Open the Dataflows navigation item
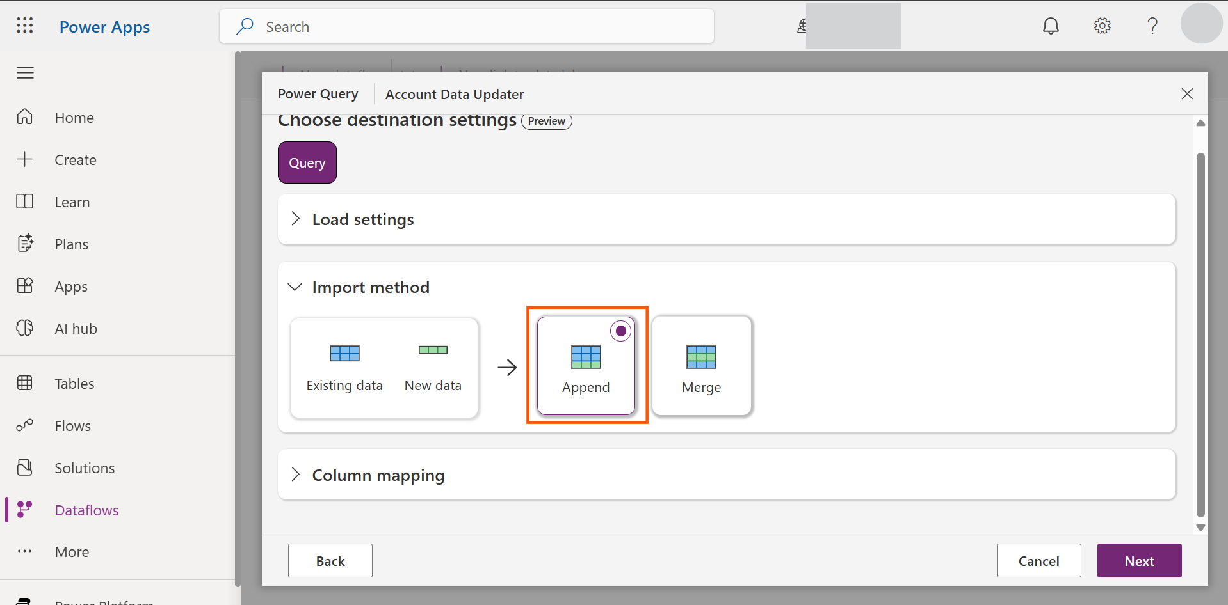The width and height of the screenshot is (1228, 605). click(86, 510)
